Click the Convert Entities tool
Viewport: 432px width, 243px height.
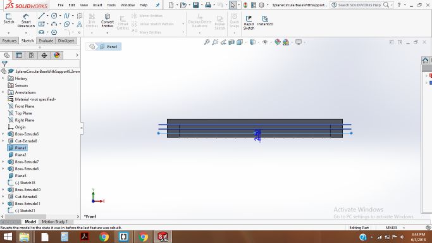tap(108, 21)
